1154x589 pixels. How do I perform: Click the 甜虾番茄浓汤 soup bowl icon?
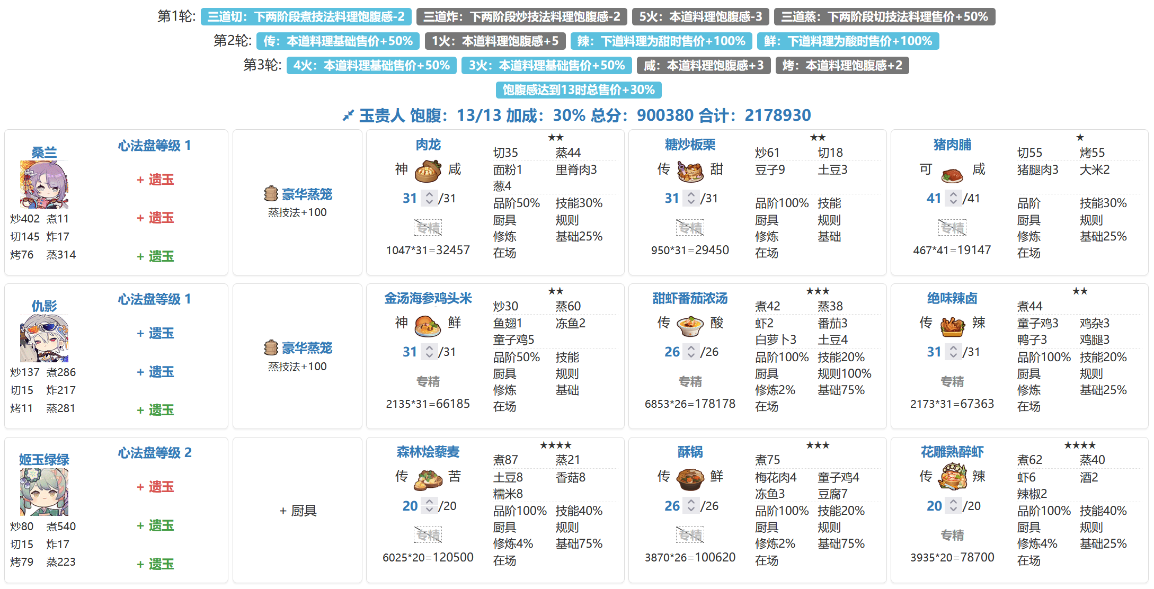690,325
